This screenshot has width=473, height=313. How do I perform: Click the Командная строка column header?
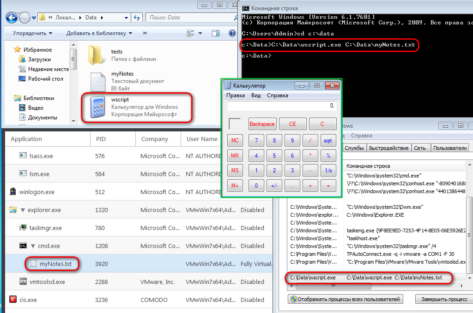pyautogui.click(x=405, y=166)
